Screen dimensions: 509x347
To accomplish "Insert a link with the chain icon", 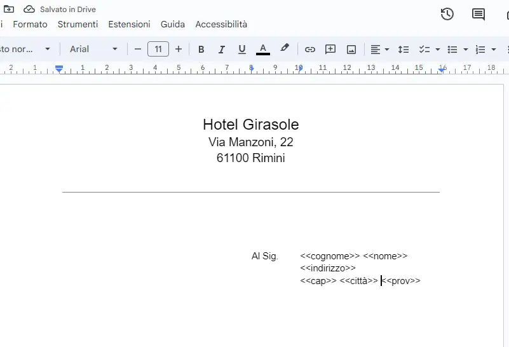I will pos(309,50).
